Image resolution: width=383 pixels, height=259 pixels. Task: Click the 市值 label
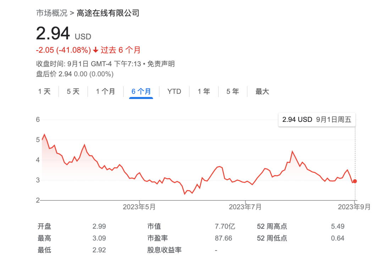click(154, 226)
